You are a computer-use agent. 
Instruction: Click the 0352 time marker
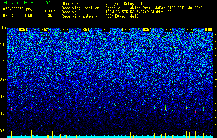[44, 30]
